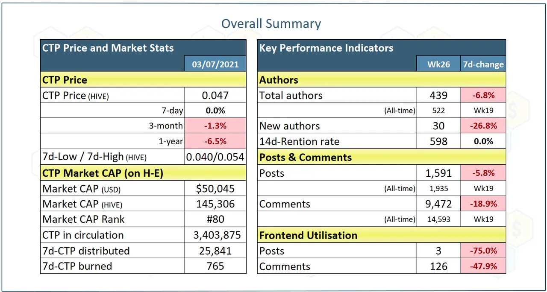Select the "CTP Price and Market Stats" header
Screen dimensions: 547x292
108,48
